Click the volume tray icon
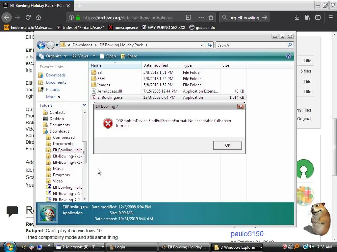337x252 pixels. click(311, 247)
